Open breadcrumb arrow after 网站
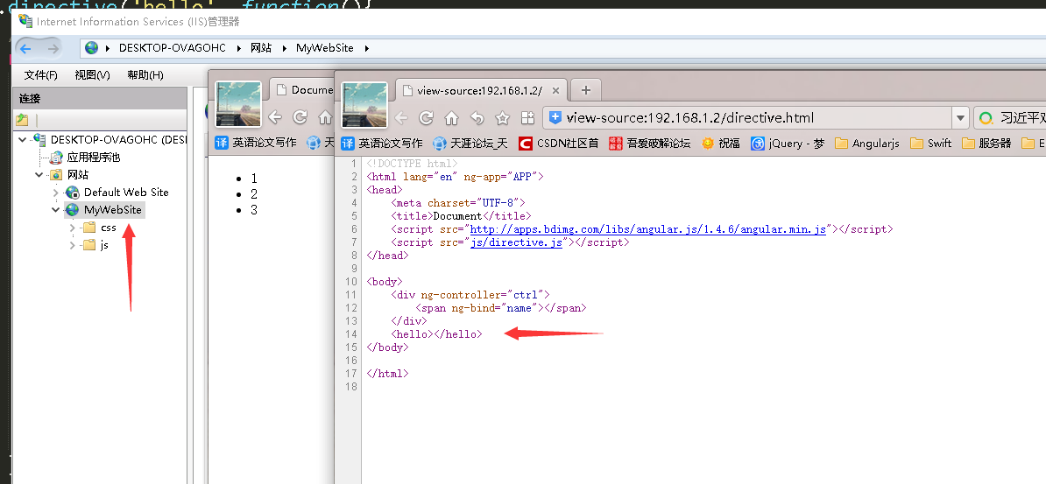Image resolution: width=1046 pixels, height=484 pixels. pos(283,48)
